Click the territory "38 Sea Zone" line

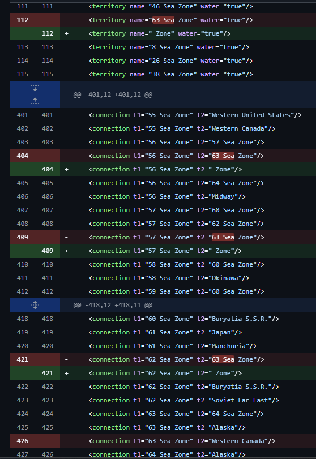(170, 74)
